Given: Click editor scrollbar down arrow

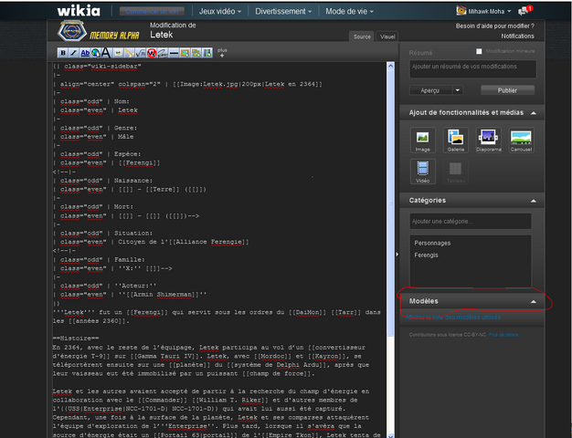Looking at the screenshot, I should 390,435.
